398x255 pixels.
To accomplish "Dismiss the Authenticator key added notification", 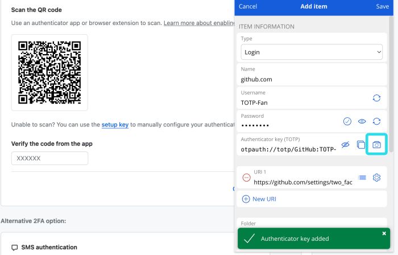I will pyautogui.click(x=384, y=233).
